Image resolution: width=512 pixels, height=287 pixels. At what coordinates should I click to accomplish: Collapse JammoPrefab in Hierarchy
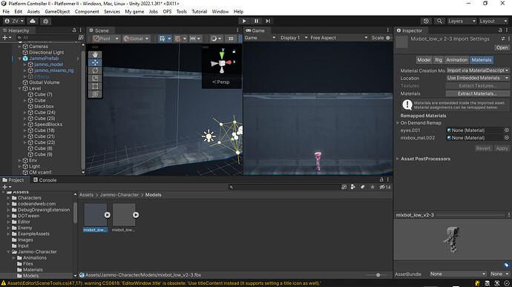(x=20, y=59)
